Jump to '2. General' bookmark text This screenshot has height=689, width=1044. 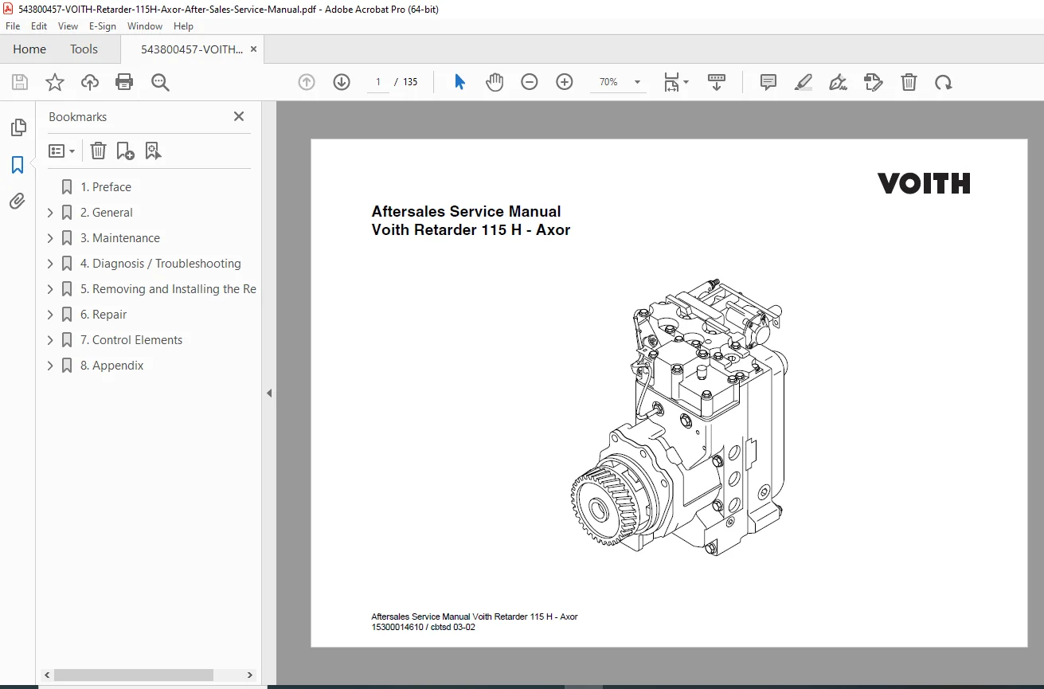(x=107, y=213)
